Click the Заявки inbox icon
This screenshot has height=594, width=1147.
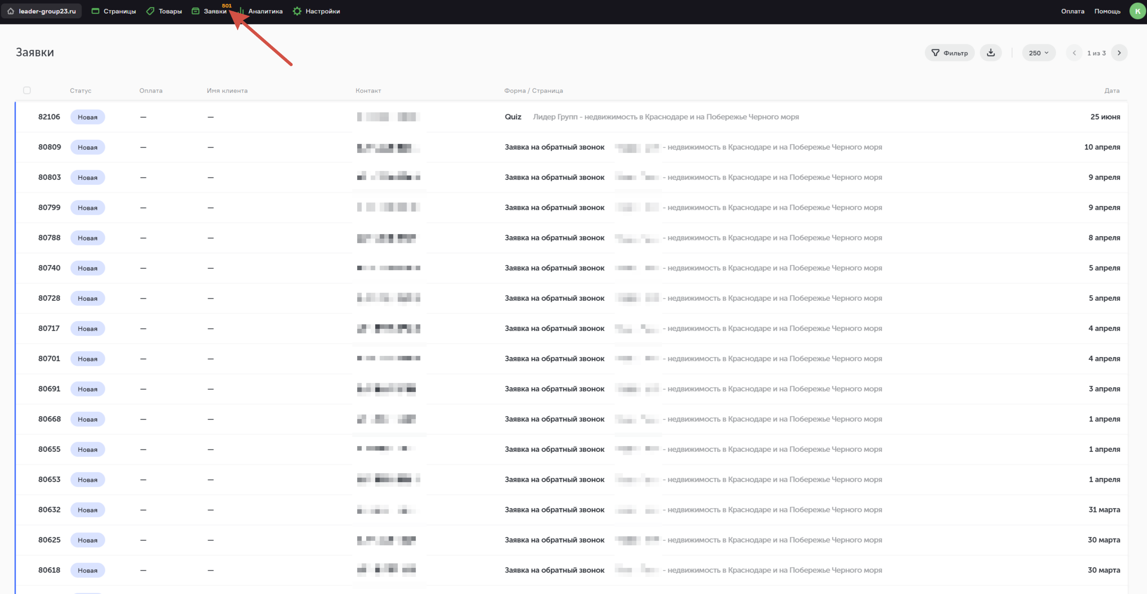coord(196,11)
